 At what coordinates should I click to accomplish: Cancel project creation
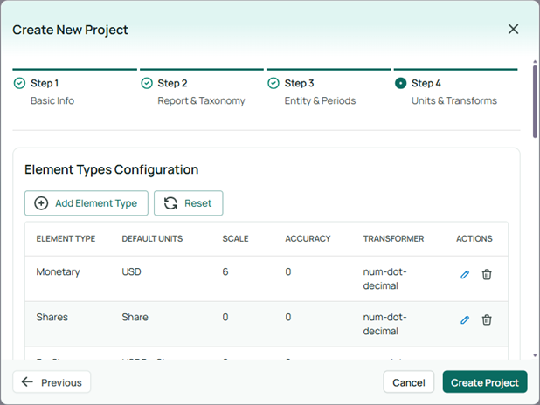[x=409, y=382]
